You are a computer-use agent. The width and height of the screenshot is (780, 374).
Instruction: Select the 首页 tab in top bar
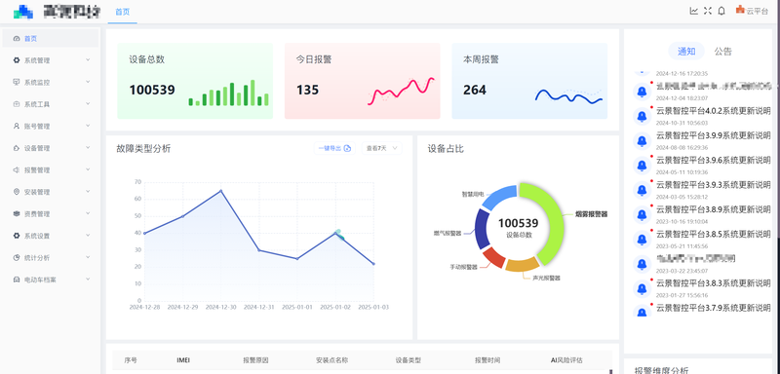pos(123,12)
